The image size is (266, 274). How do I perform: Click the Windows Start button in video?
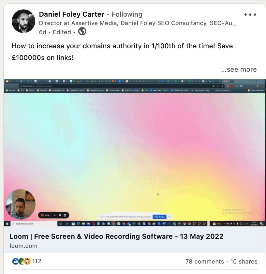tap(7, 224)
